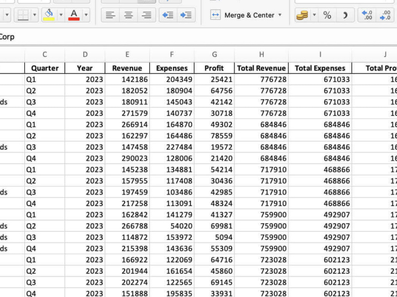The width and height of the screenshot is (397, 297).
Task: Click the Total Revenue header cell
Action: coord(261,68)
